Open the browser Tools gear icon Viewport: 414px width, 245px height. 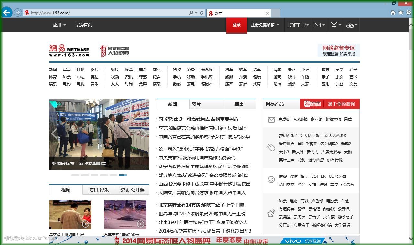[409, 13]
